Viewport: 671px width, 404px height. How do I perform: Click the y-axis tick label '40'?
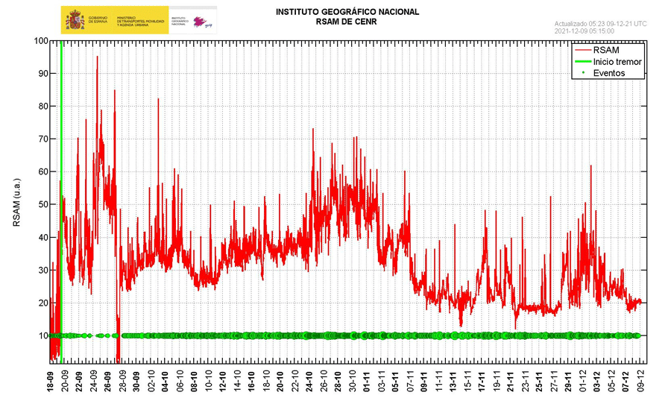[43, 237]
